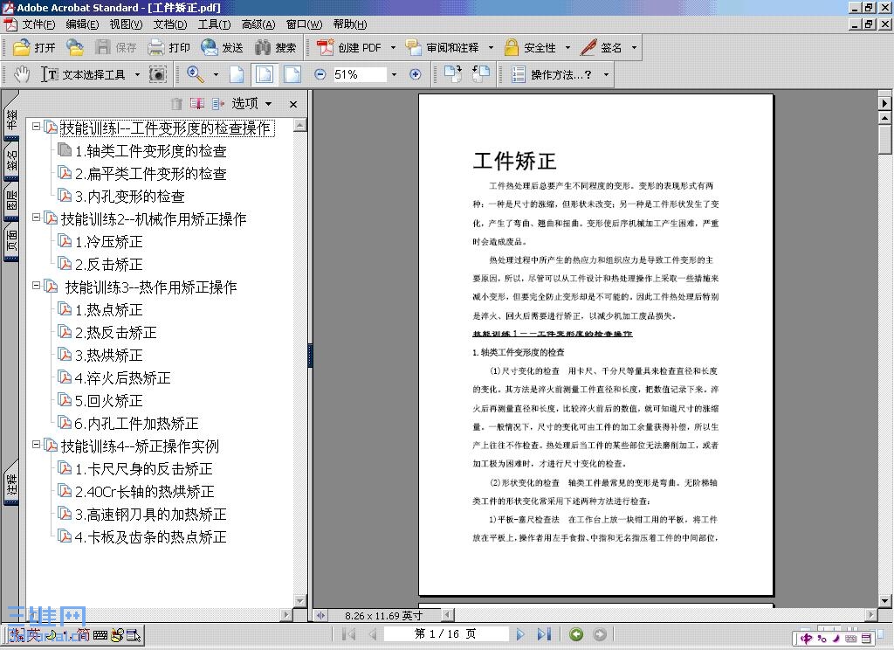
Task: Open the zoom percentage dropdown
Action: click(394, 75)
